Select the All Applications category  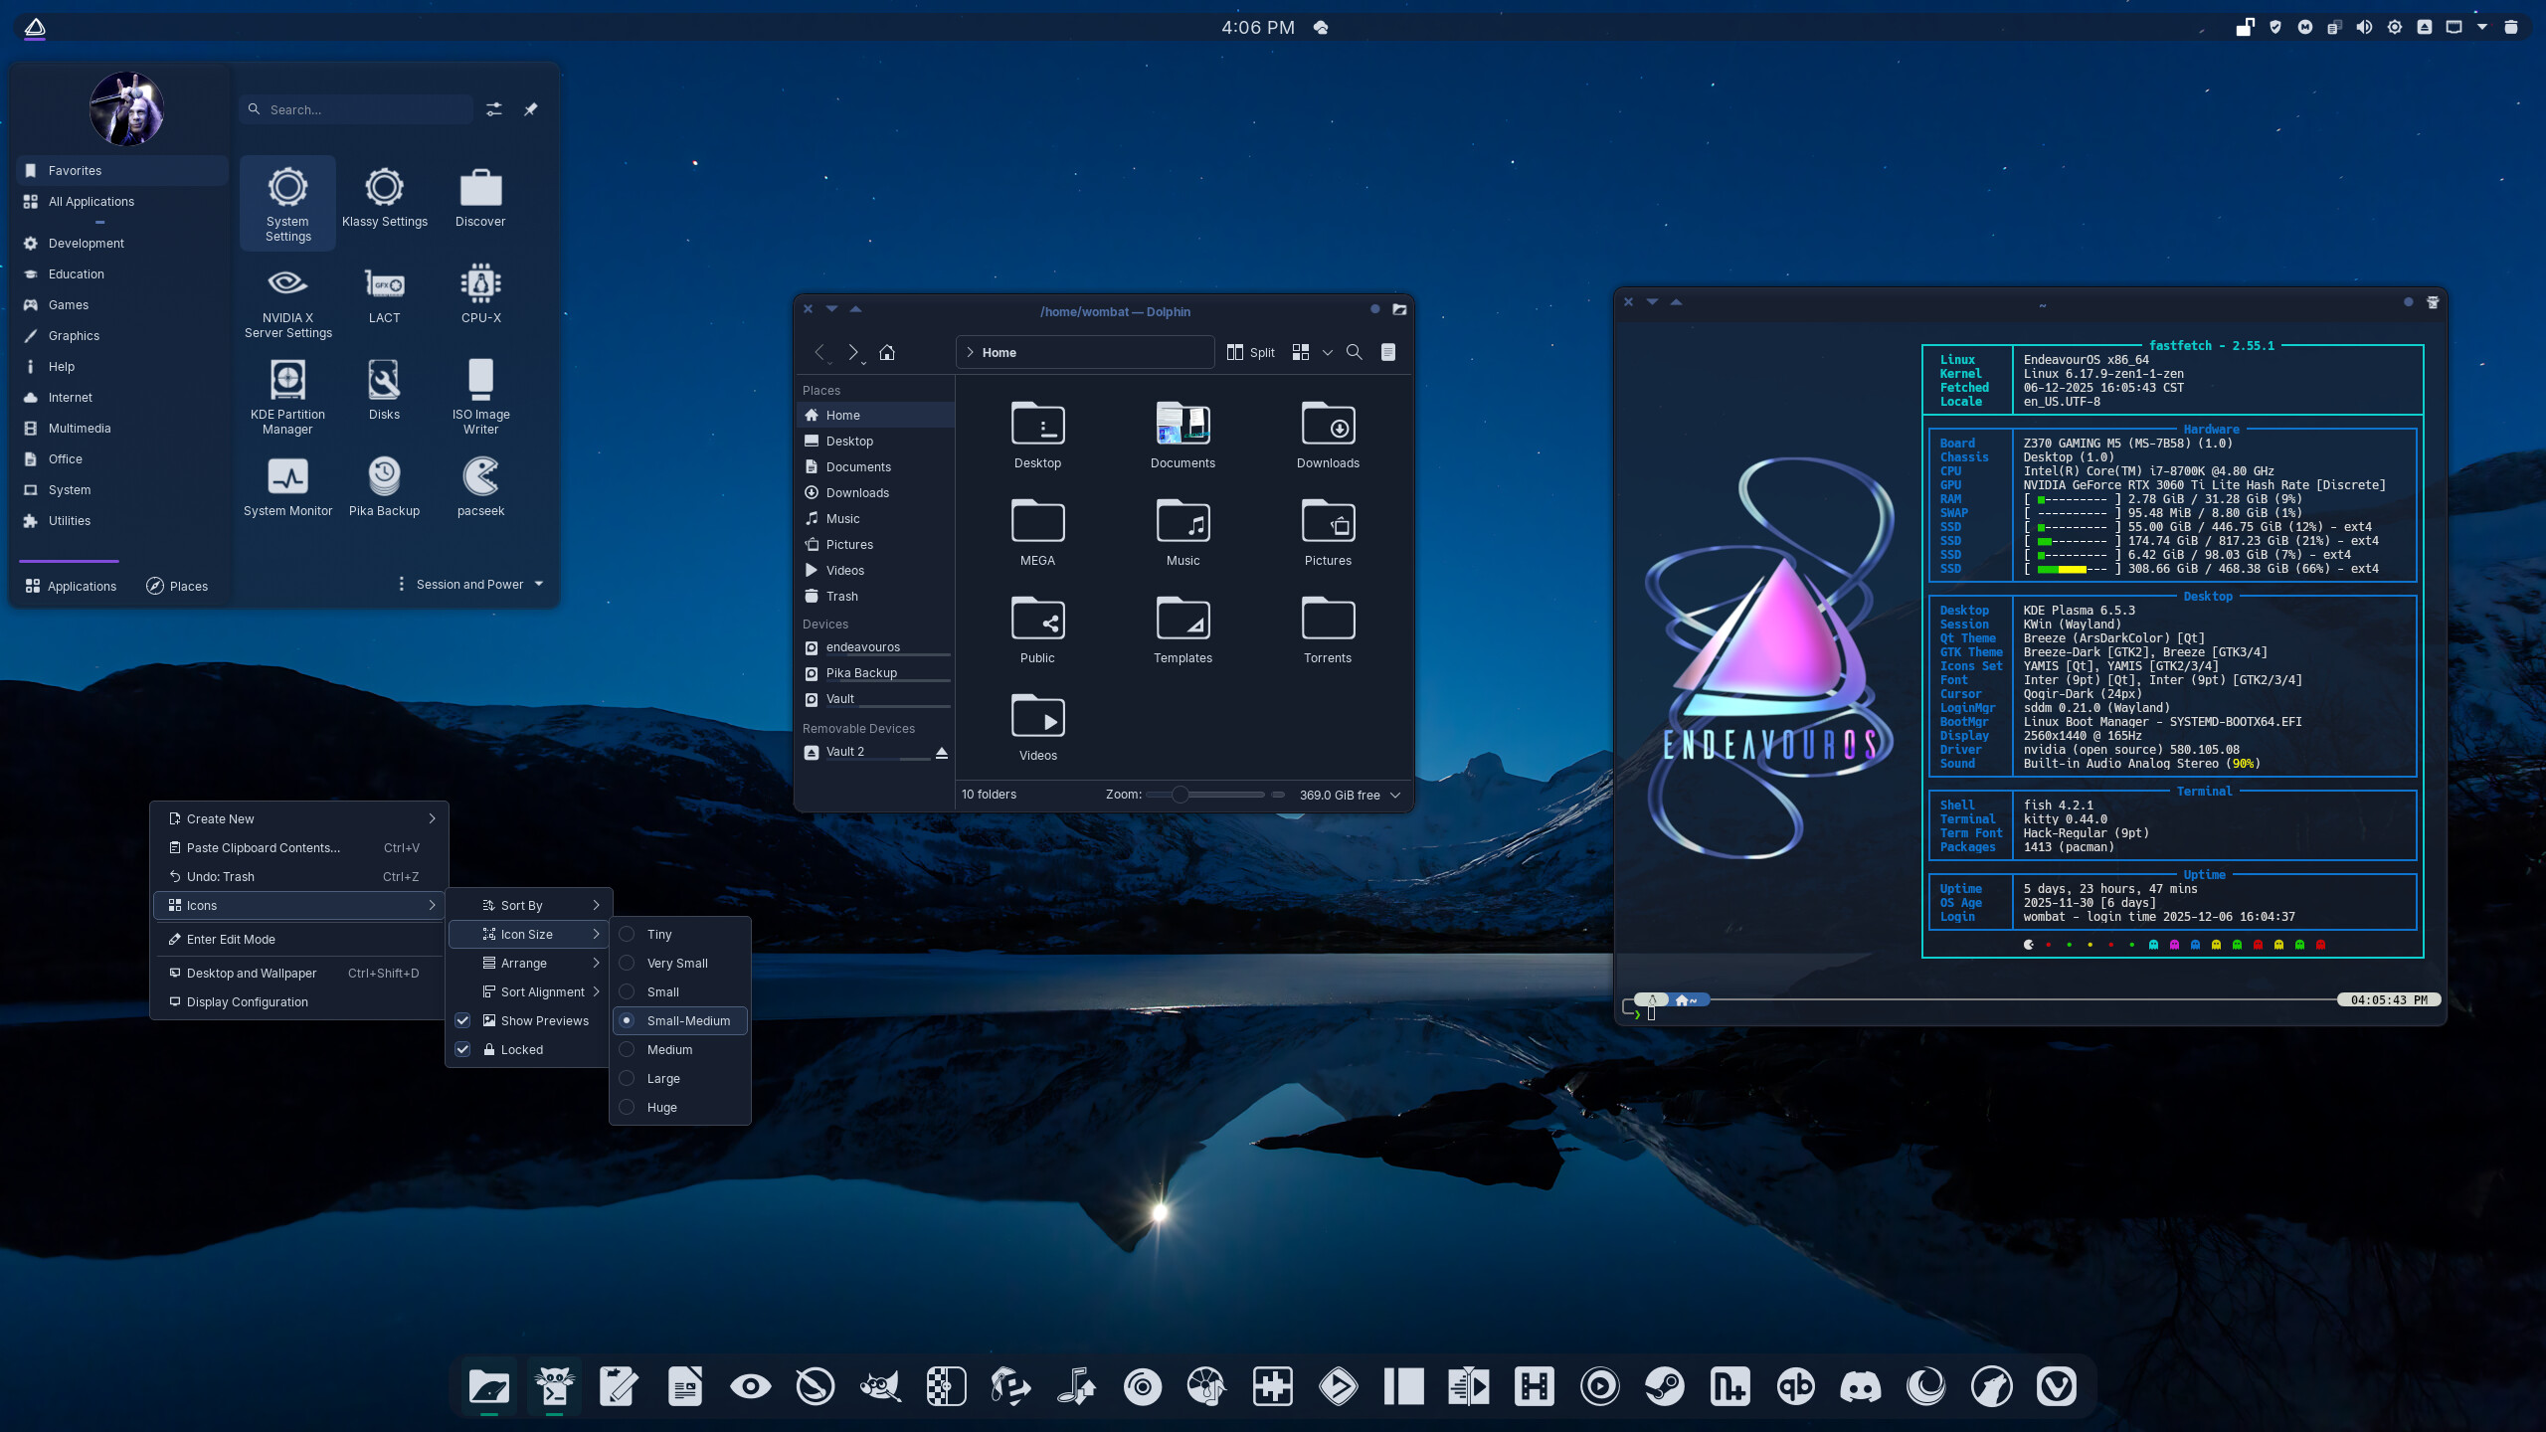(91, 201)
